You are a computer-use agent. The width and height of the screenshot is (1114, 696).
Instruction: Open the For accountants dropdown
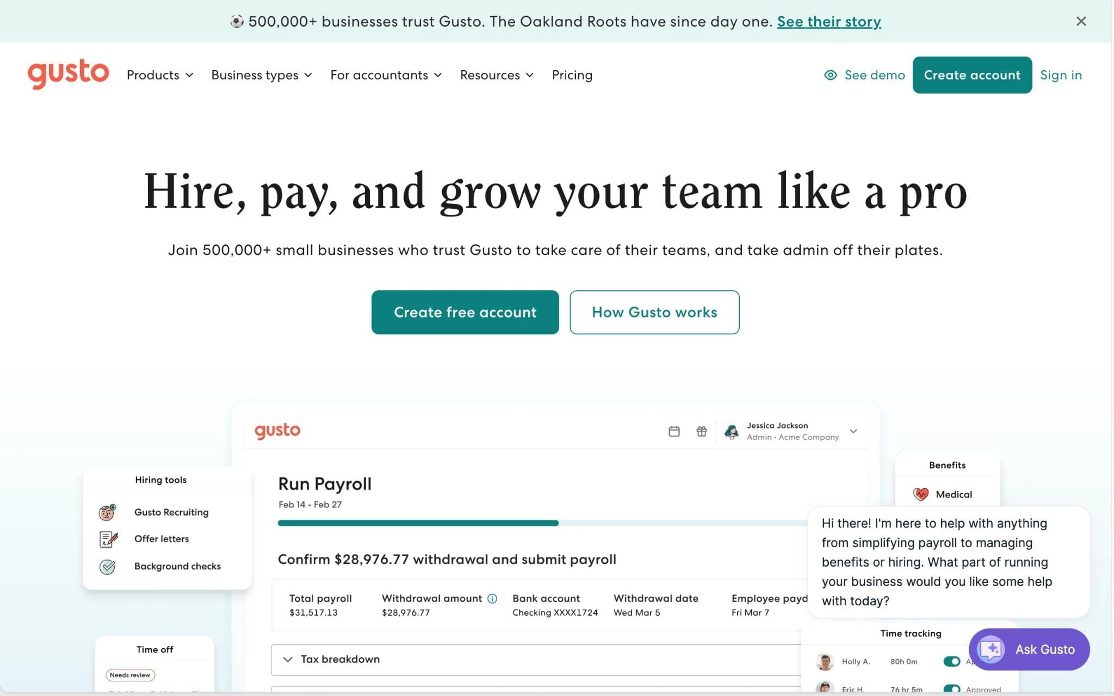point(386,75)
